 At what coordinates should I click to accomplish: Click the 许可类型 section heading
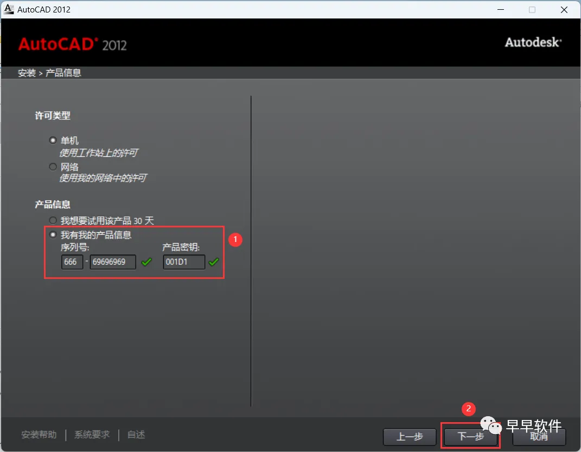pyautogui.click(x=52, y=116)
